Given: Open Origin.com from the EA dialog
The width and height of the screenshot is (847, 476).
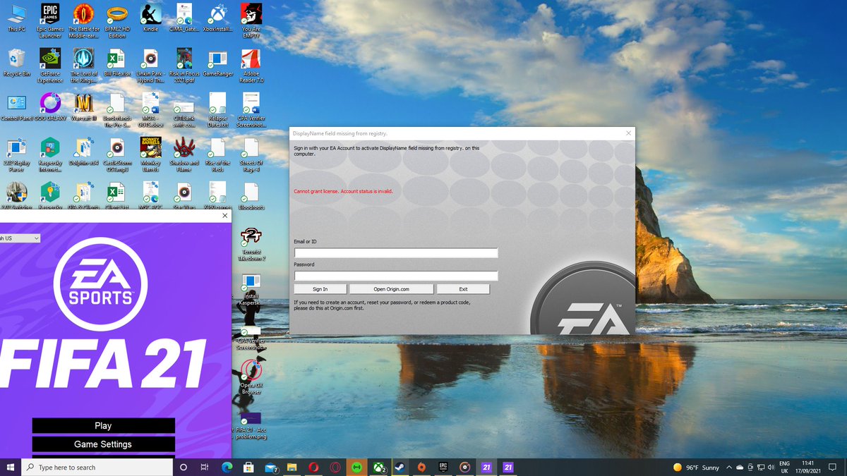Looking at the screenshot, I should point(392,289).
